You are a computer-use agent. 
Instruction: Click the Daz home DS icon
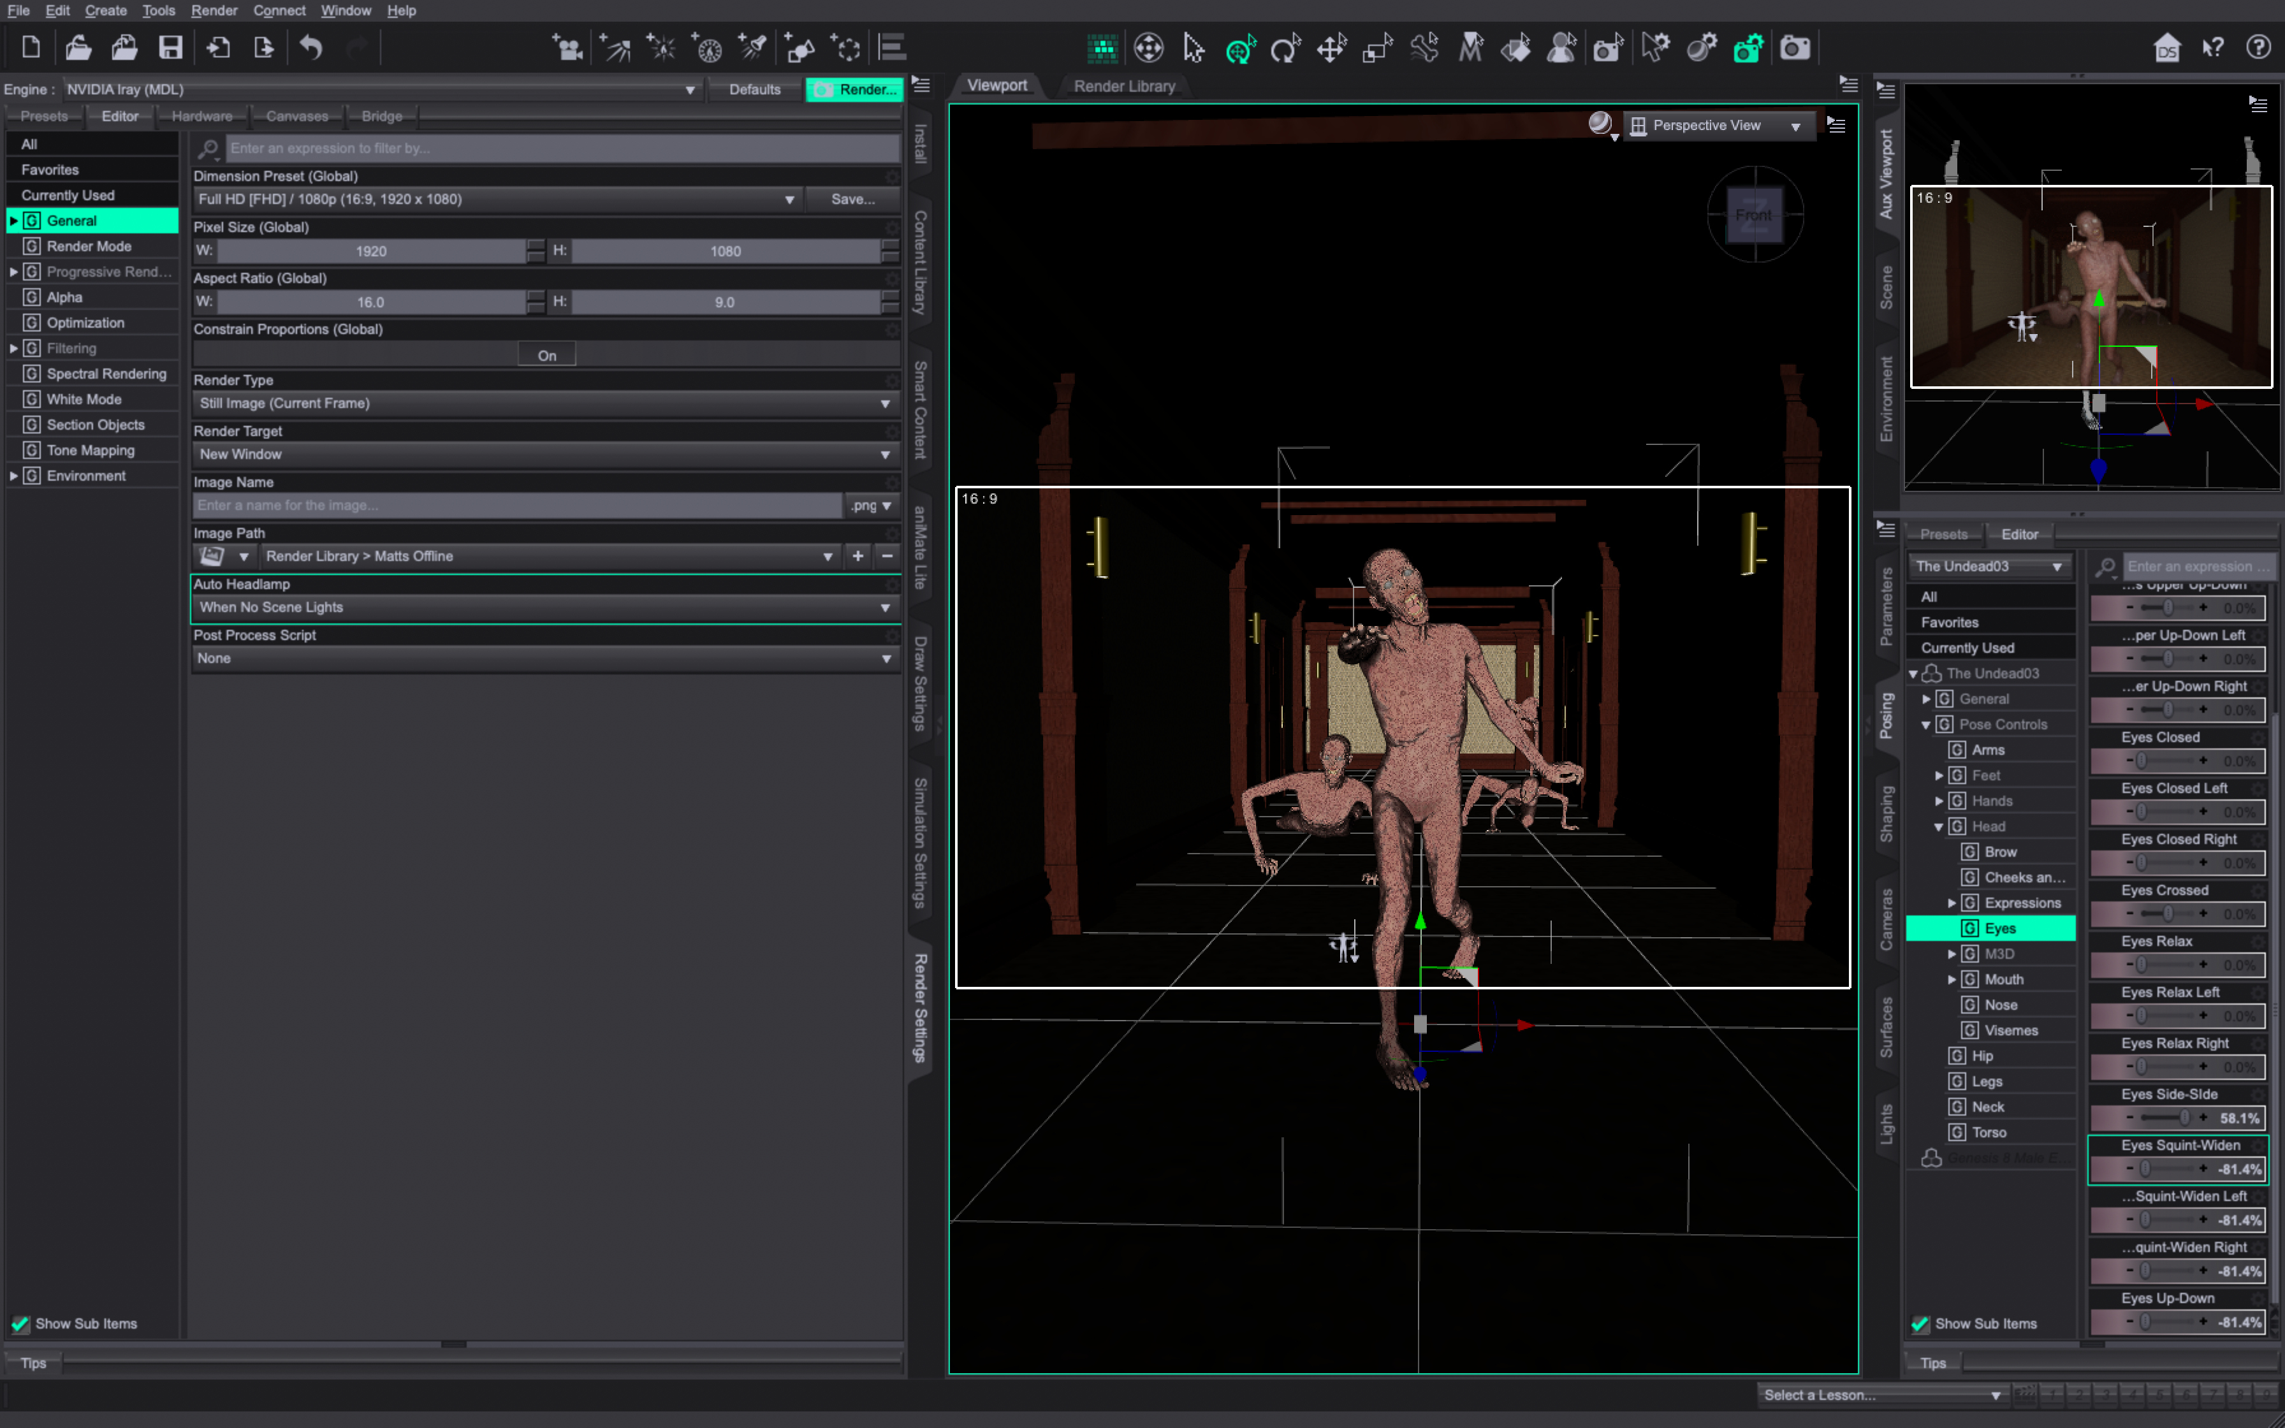(x=2167, y=48)
